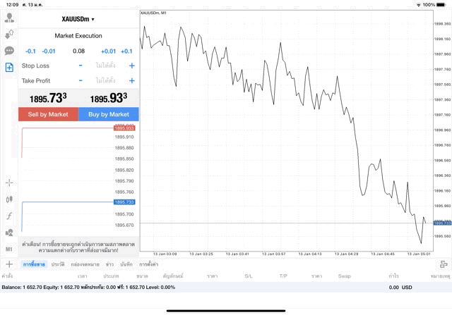Open the indicators function icon
Viewport: 452px width, 315px height.
[x=9, y=216]
